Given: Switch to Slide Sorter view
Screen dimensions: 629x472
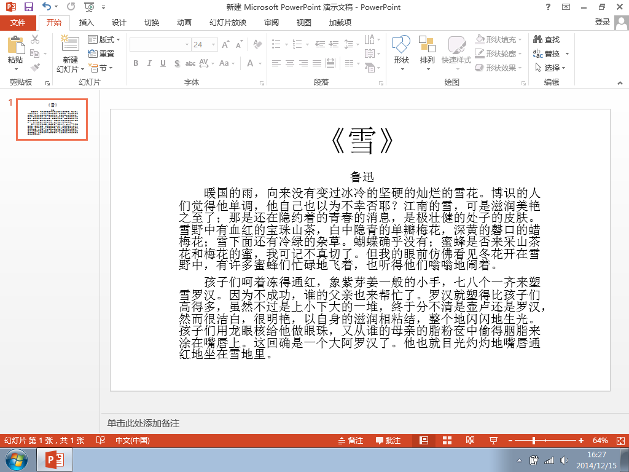Looking at the screenshot, I should 447,440.
